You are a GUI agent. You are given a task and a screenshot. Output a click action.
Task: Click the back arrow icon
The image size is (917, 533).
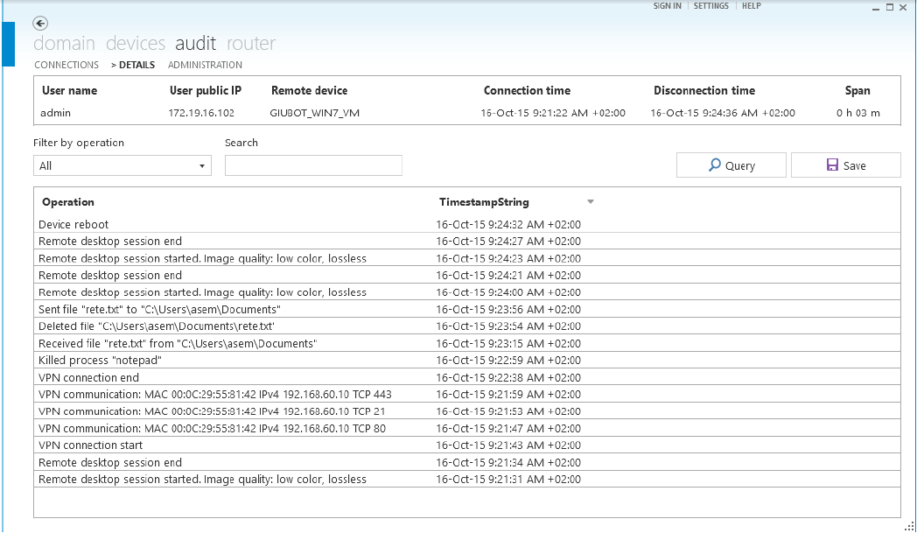coord(40,24)
